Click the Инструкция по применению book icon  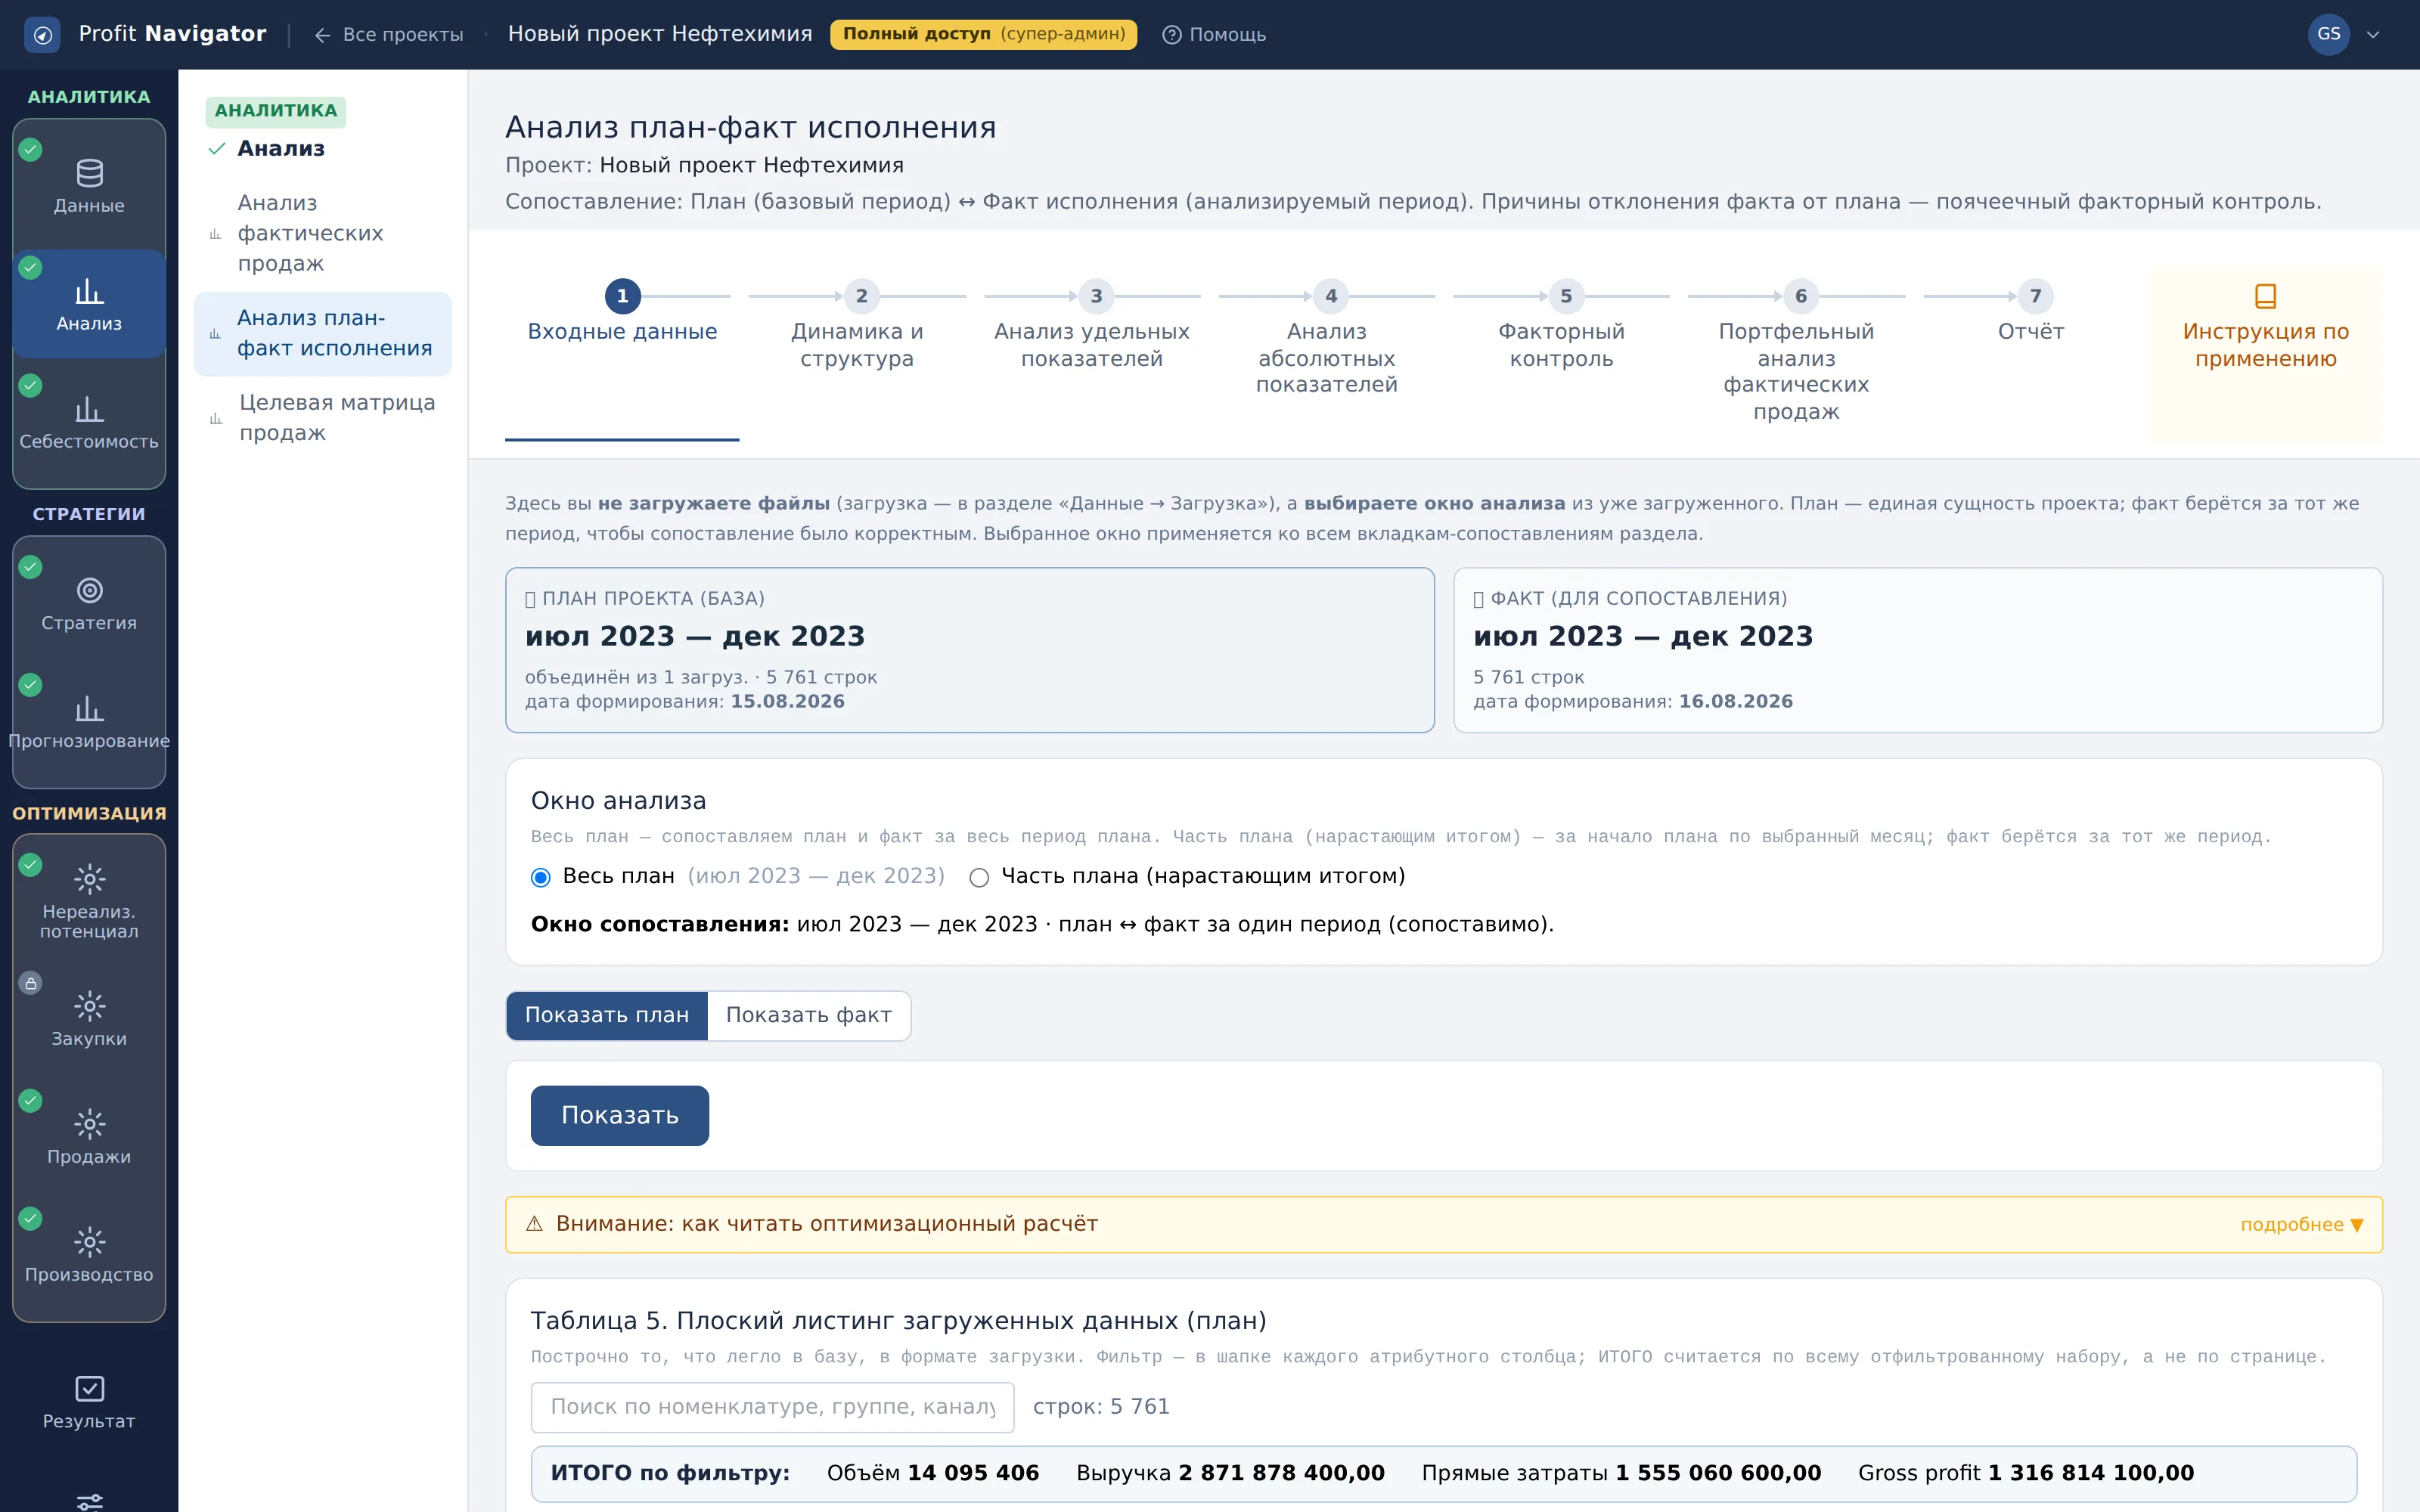pos(2265,296)
